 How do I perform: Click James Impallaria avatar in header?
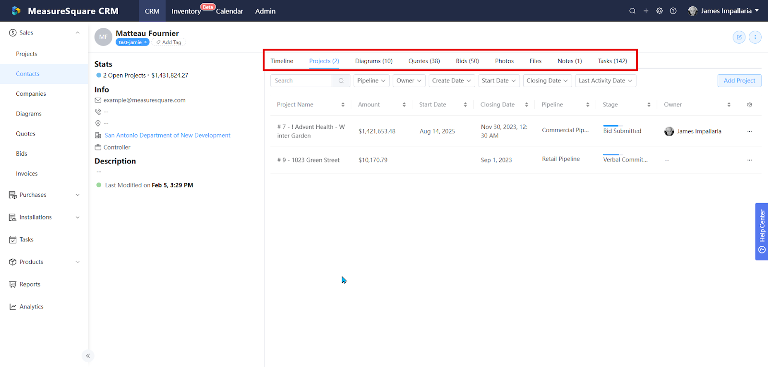[x=693, y=11]
